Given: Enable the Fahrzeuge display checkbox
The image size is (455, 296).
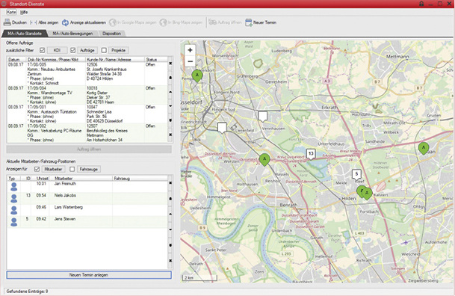Looking at the screenshot, I should click(x=72, y=169).
